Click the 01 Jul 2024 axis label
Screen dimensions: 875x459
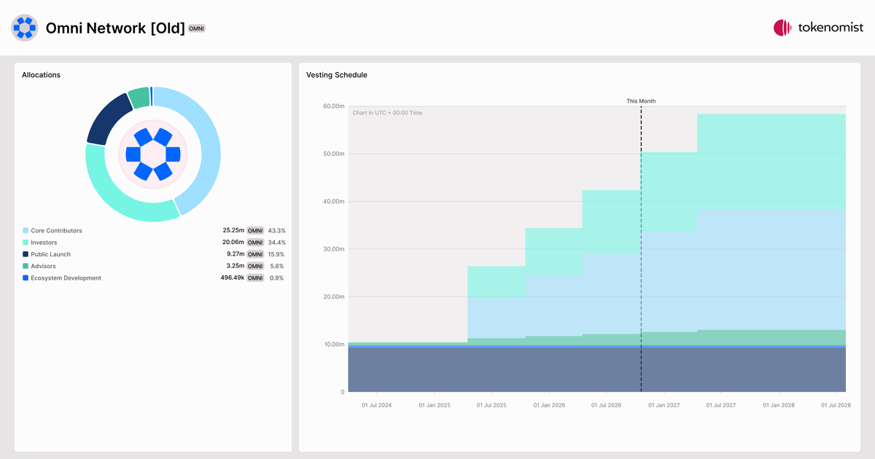[x=377, y=405]
